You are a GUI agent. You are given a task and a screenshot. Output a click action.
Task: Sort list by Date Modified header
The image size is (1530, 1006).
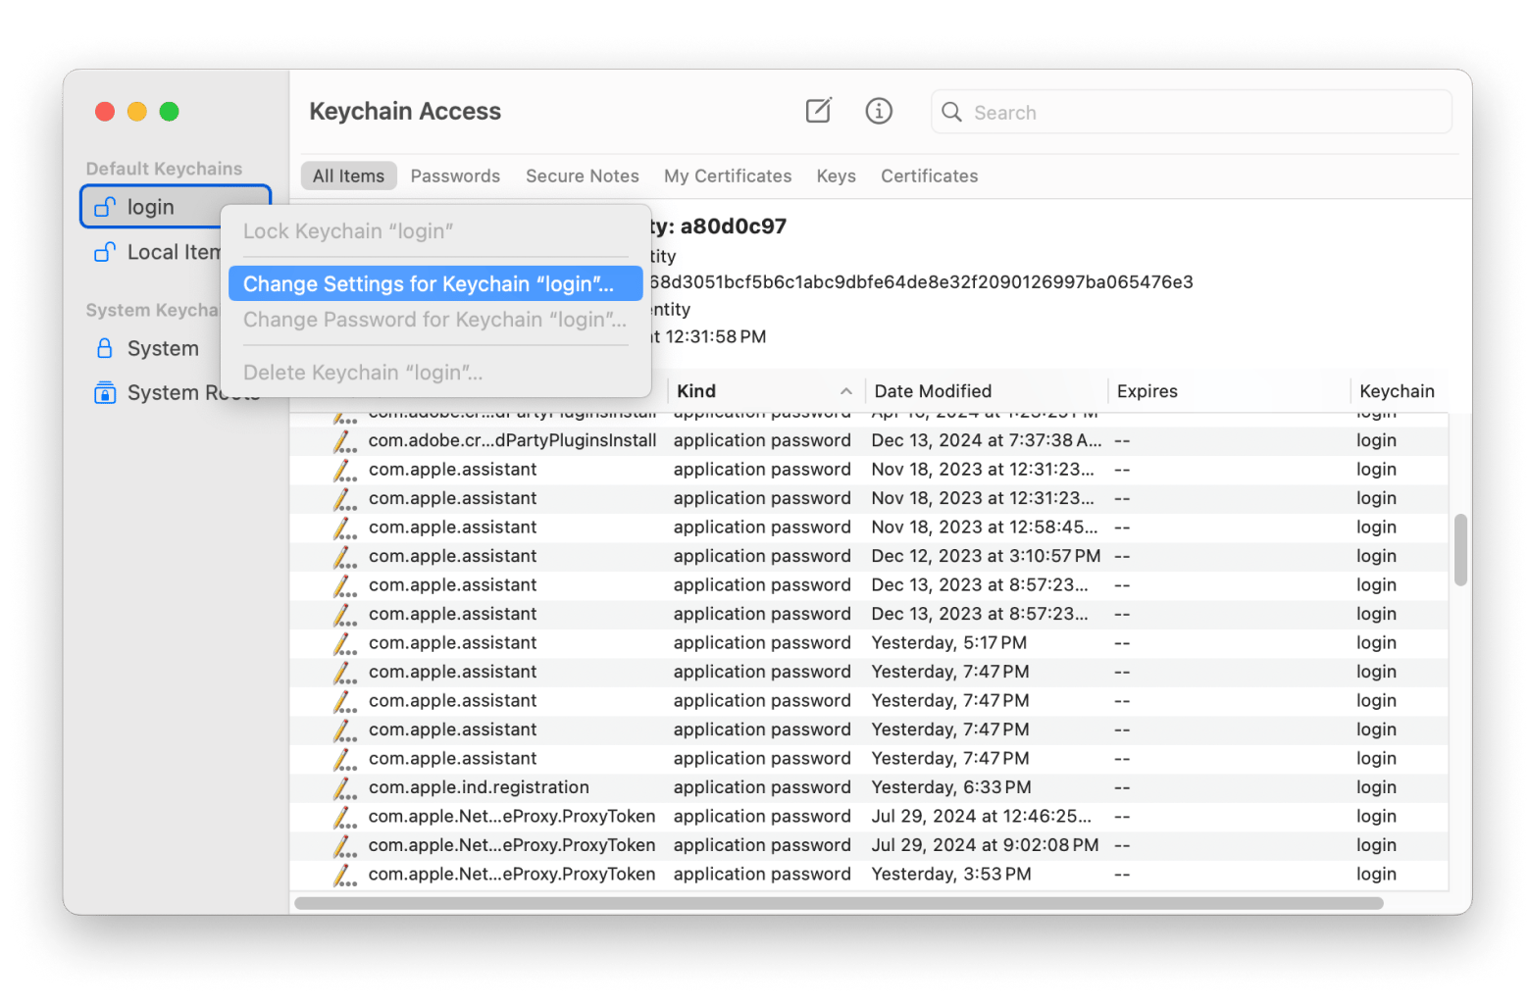(933, 391)
